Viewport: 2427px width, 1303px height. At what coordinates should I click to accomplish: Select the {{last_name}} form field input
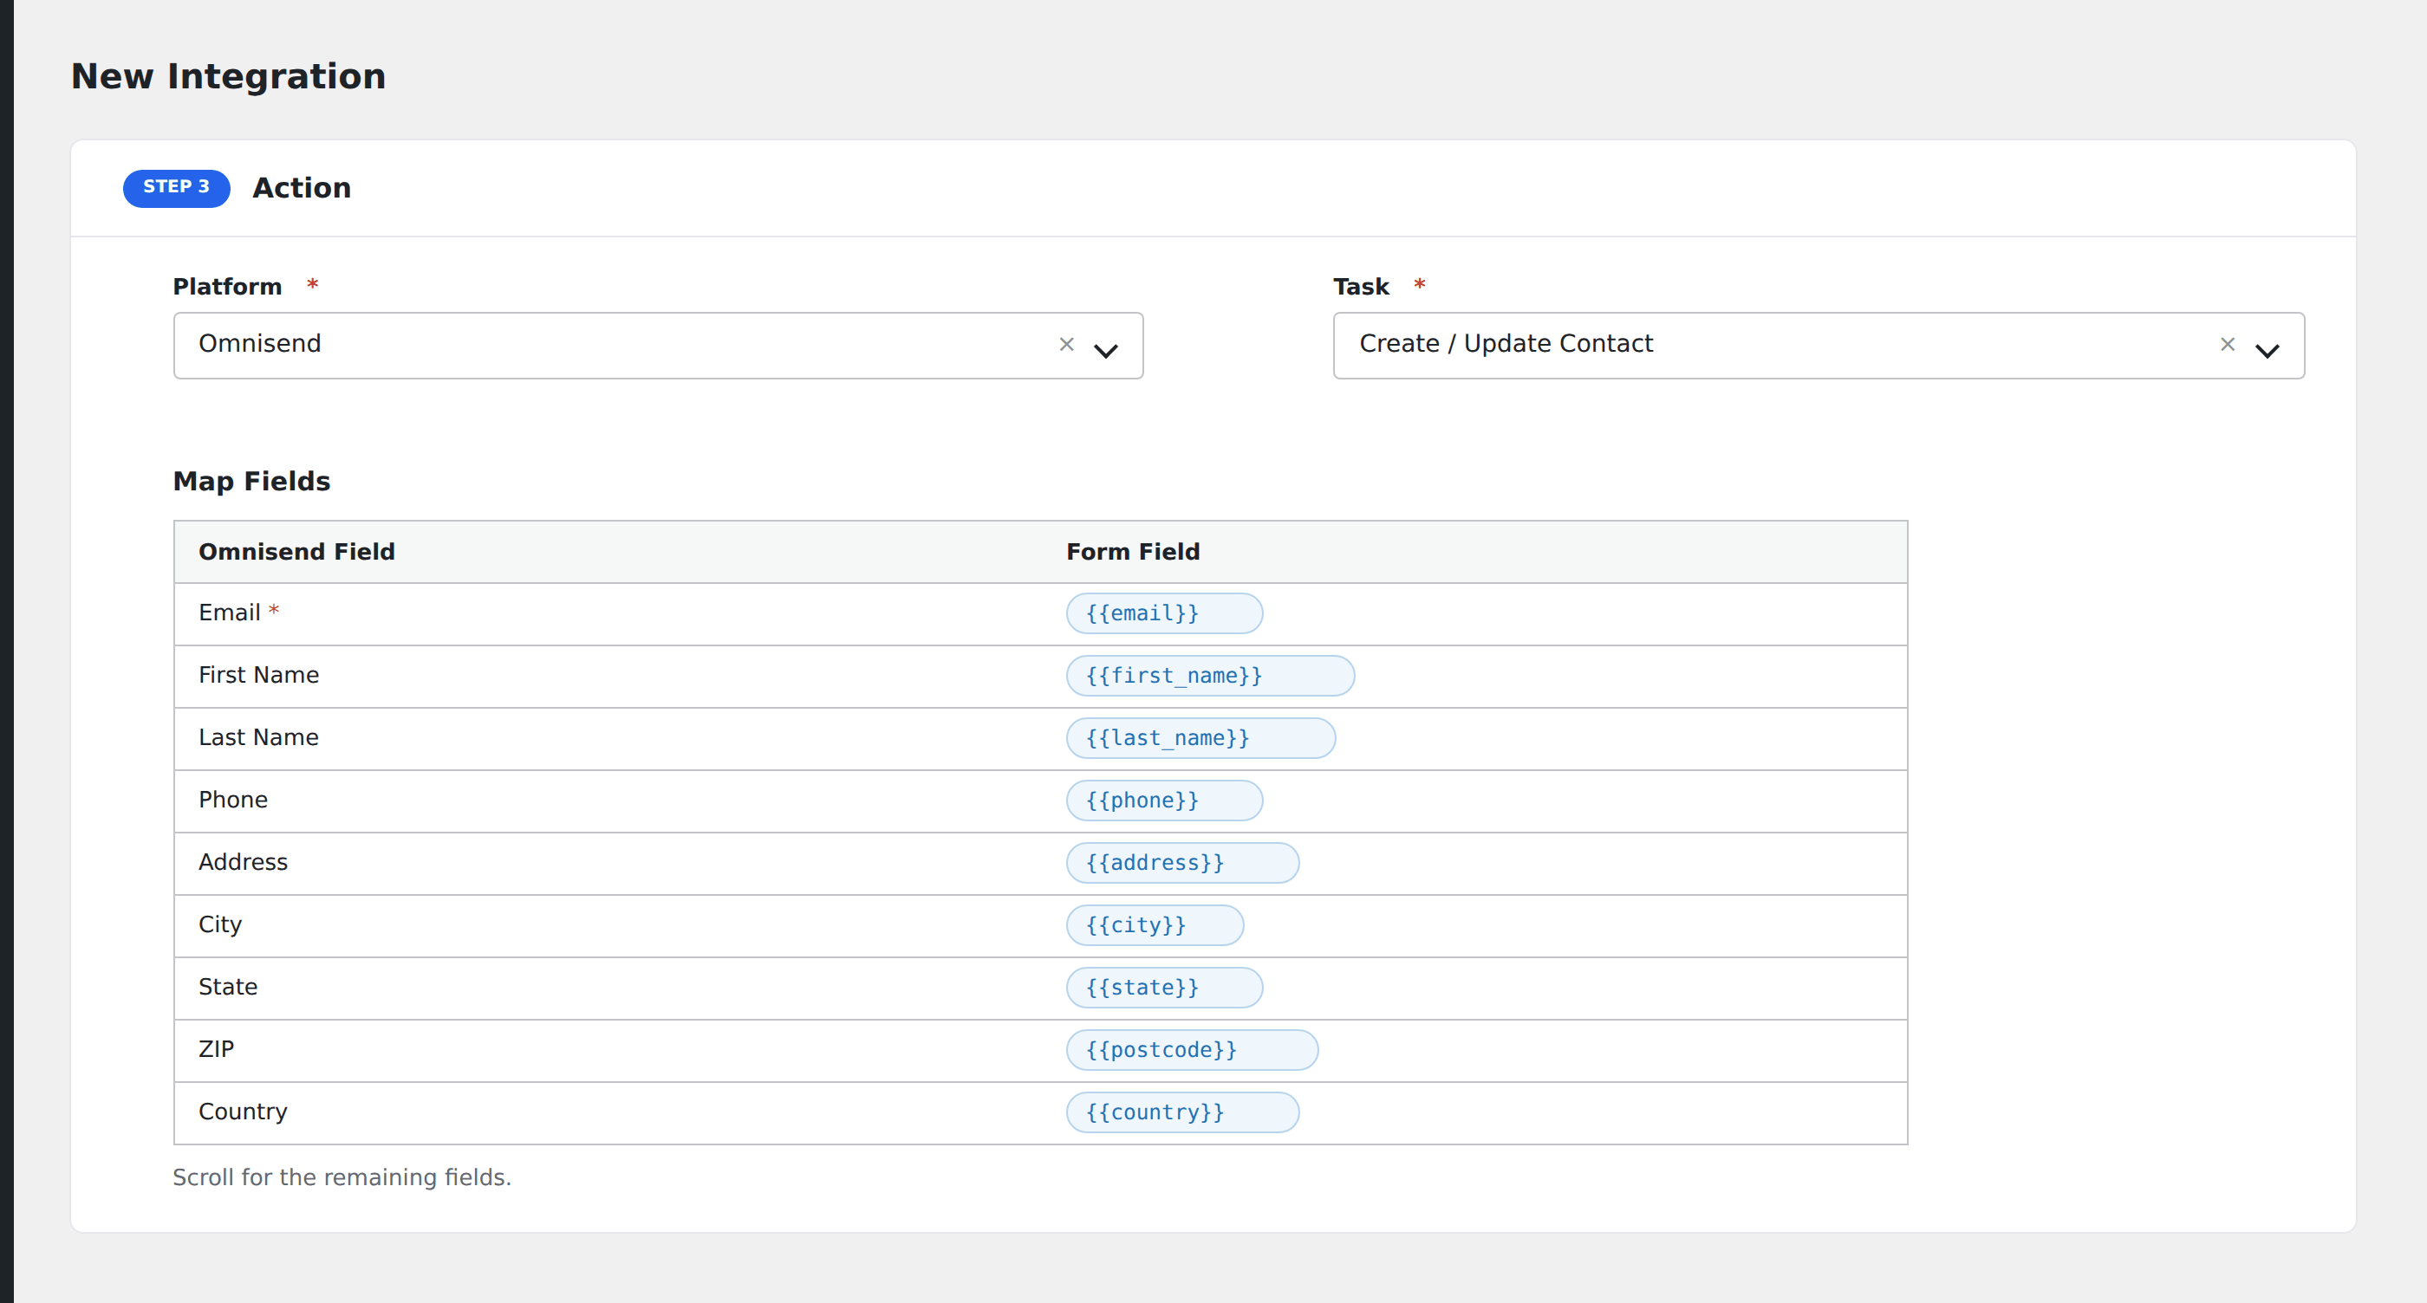pos(1200,737)
